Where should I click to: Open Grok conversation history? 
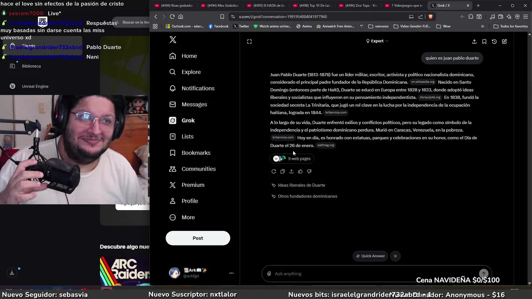point(494,42)
